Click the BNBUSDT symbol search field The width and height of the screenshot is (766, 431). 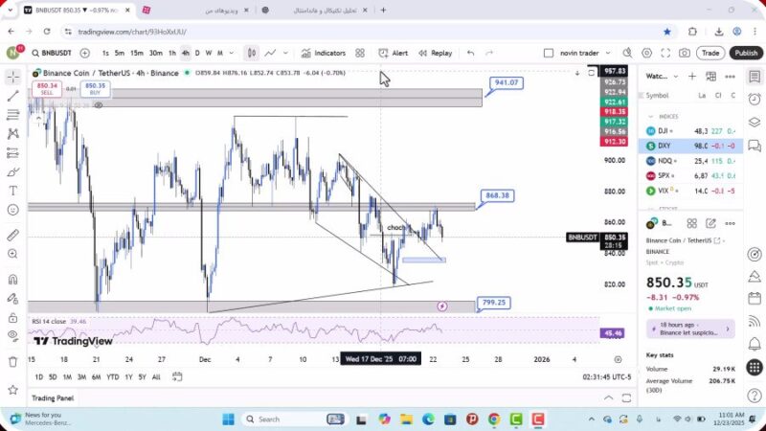click(x=54, y=53)
